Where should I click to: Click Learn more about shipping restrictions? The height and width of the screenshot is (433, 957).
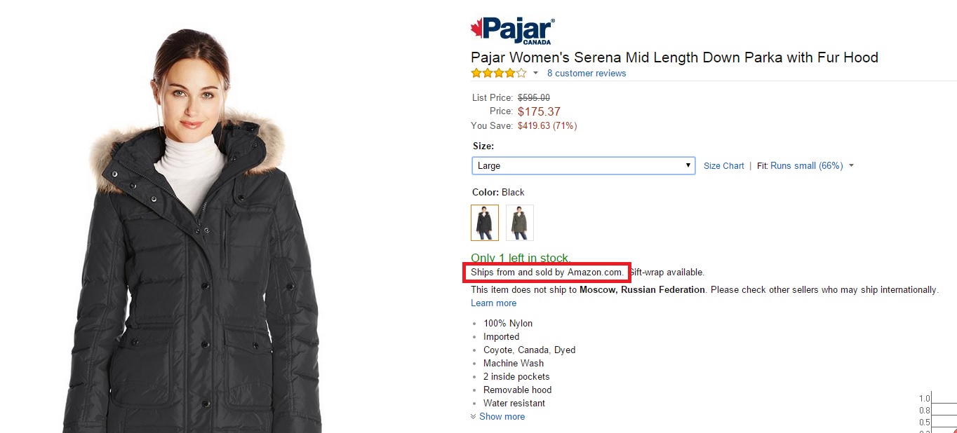click(493, 303)
